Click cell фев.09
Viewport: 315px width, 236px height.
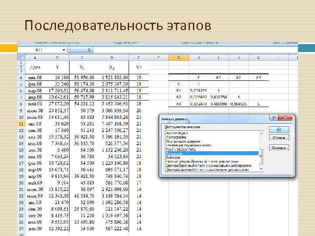(x=35, y=163)
